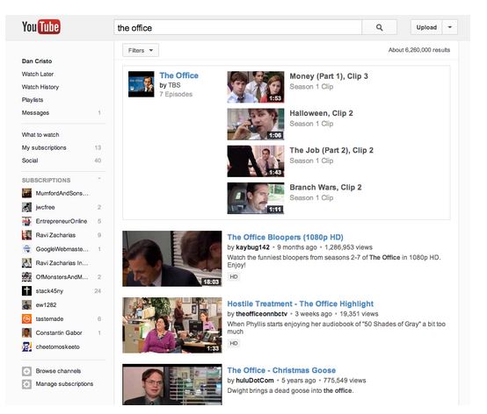Open My subscriptions feed

(44, 148)
